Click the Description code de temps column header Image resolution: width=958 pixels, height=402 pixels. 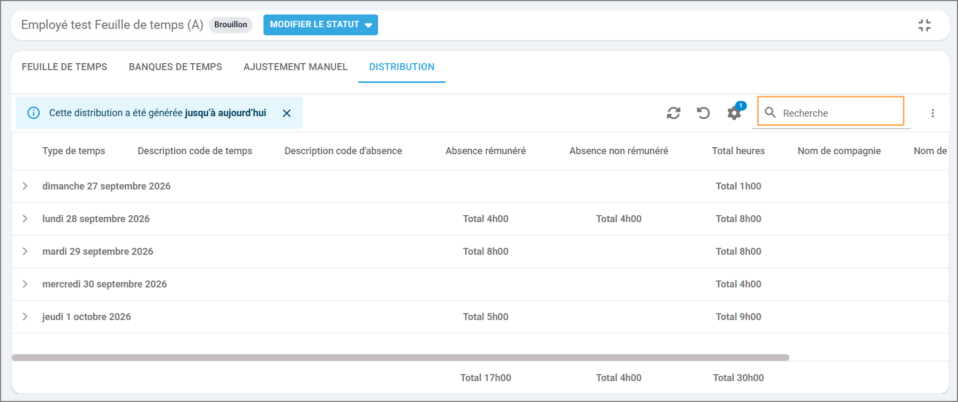(194, 151)
